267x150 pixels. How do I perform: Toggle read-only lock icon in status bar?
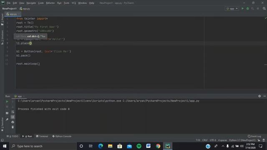point(259,140)
